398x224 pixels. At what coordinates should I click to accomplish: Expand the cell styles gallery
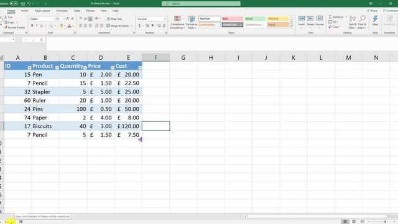point(292,26)
